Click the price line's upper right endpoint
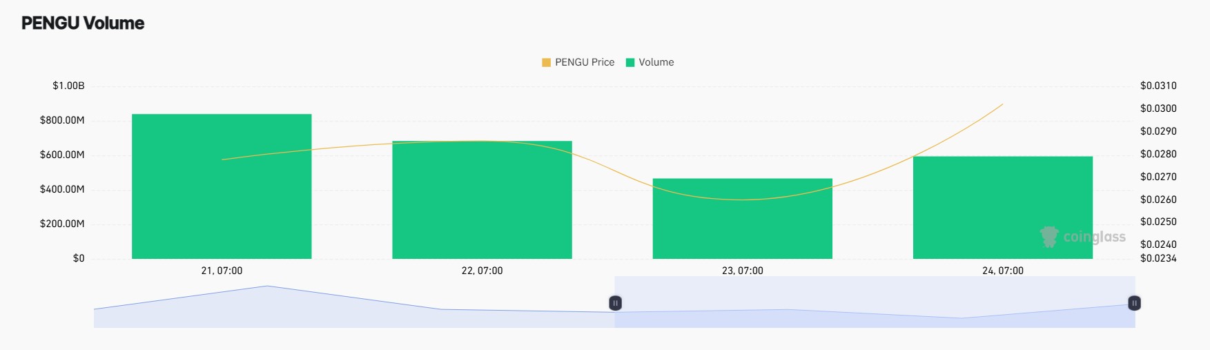Image resolution: width=1210 pixels, height=350 pixels. tap(1002, 105)
